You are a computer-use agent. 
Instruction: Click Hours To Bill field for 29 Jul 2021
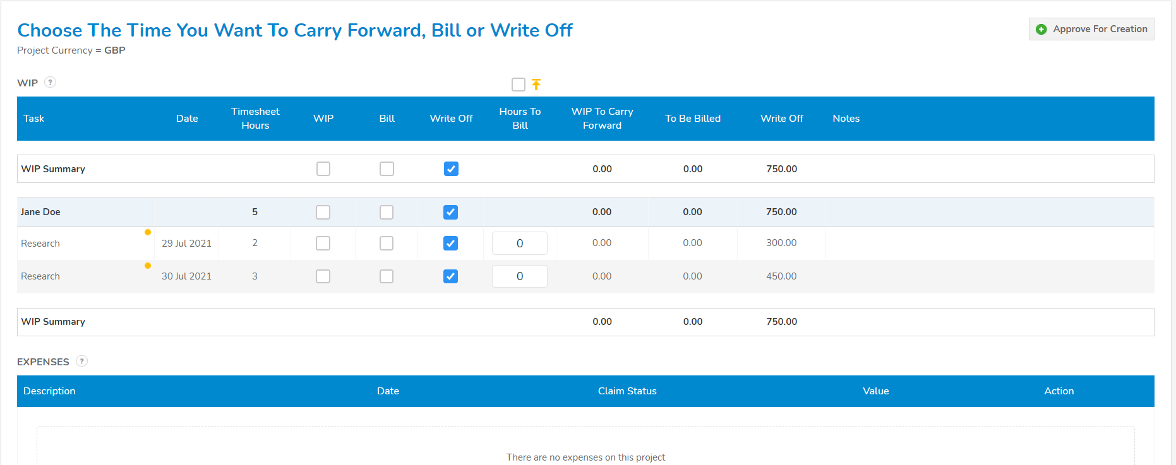519,244
